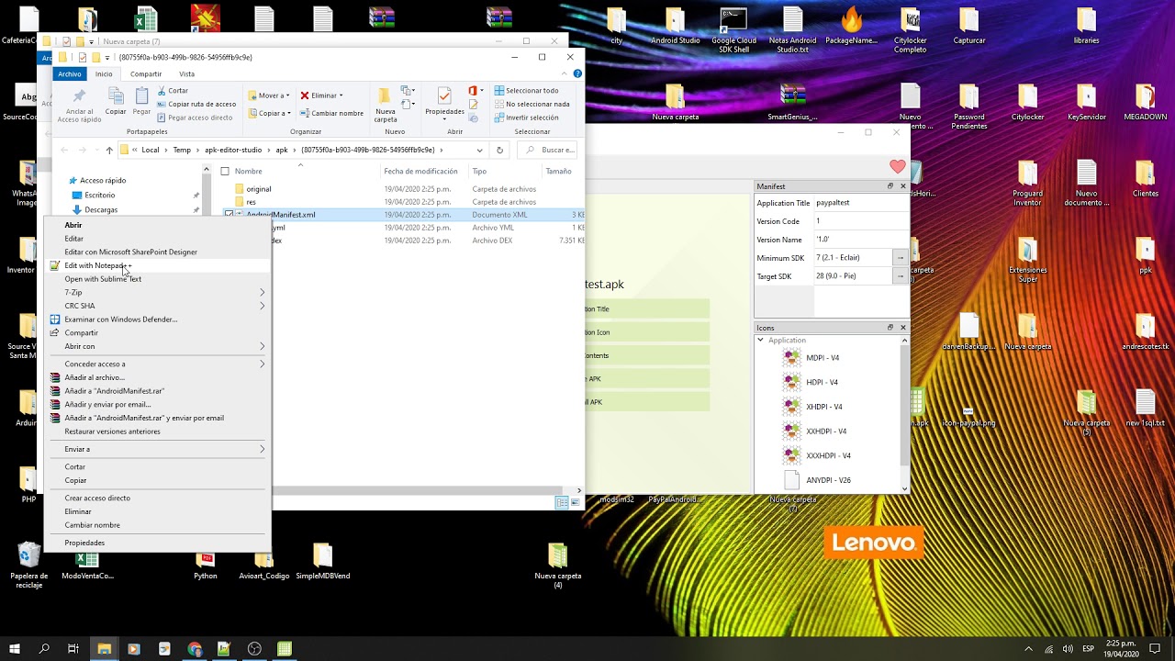
Task: Click the Nueva carpeta ribbon icon
Action: (x=385, y=97)
